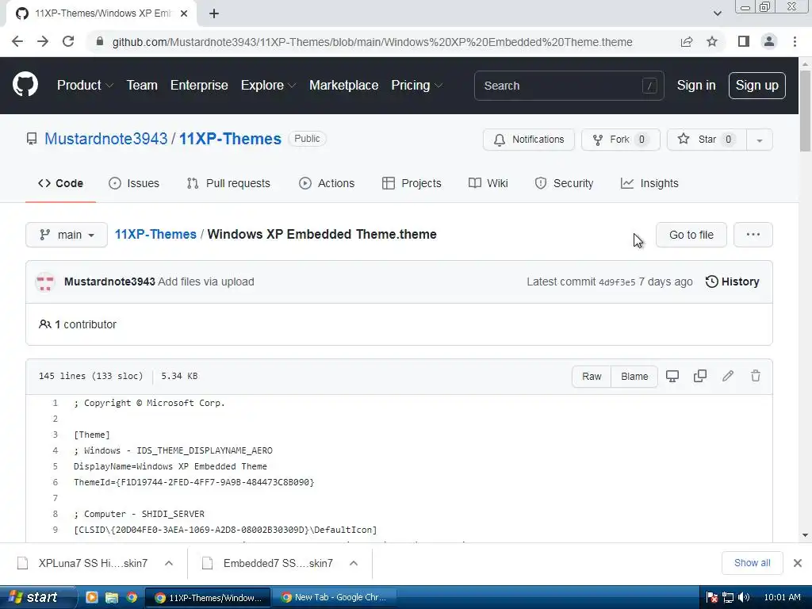This screenshot has width=812, height=609.
Task: Expand XPLuna7 download options chevron
Action: click(169, 563)
